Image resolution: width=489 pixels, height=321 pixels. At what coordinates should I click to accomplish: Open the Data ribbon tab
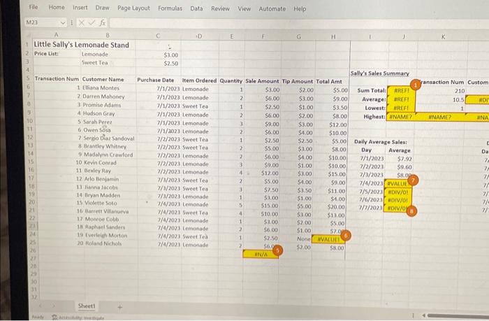point(196,8)
